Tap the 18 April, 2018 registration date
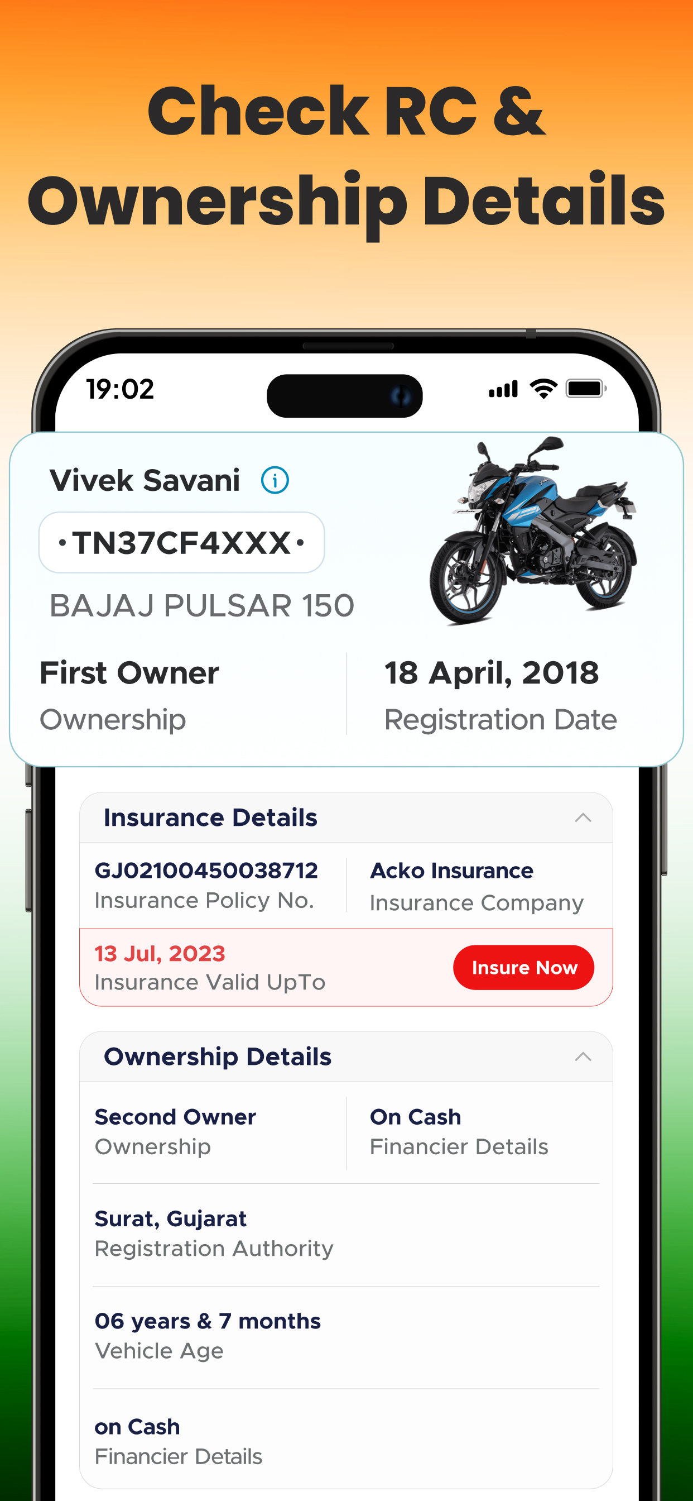Image resolution: width=693 pixels, height=1501 pixels. pyautogui.click(x=492, y=673)
